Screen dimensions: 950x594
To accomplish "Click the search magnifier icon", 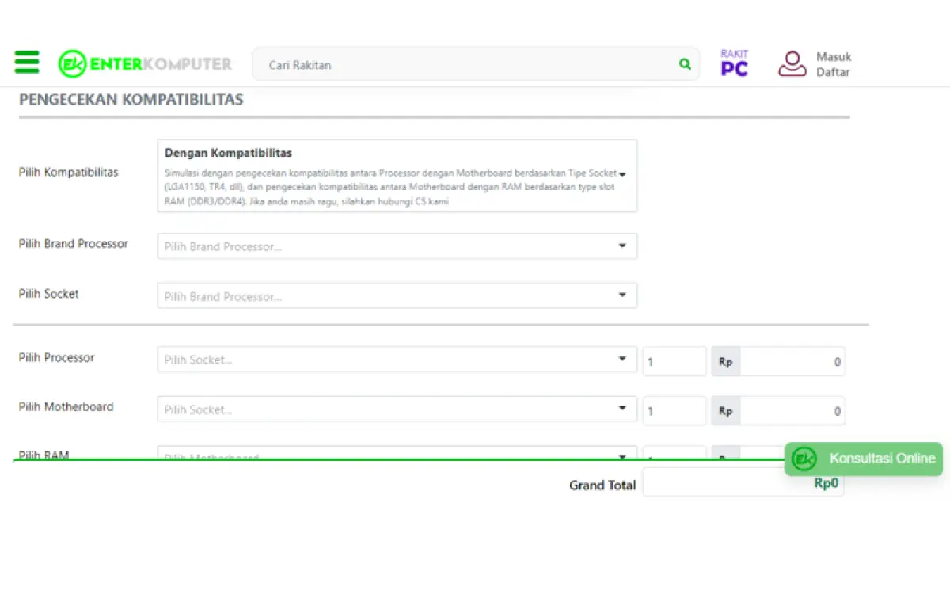I will (x=684, y=64).
